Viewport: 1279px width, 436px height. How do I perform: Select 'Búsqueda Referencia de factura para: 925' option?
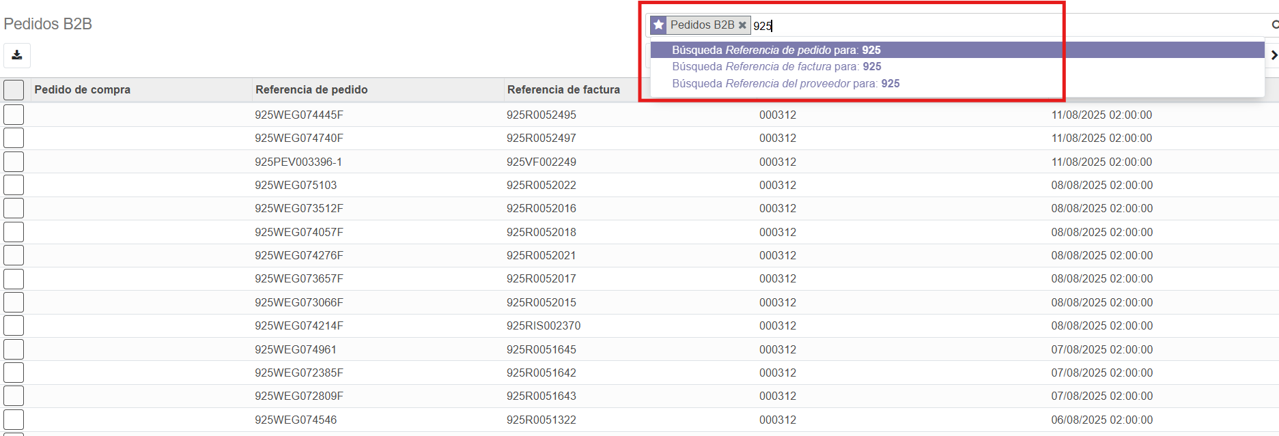tap(776, 66)
